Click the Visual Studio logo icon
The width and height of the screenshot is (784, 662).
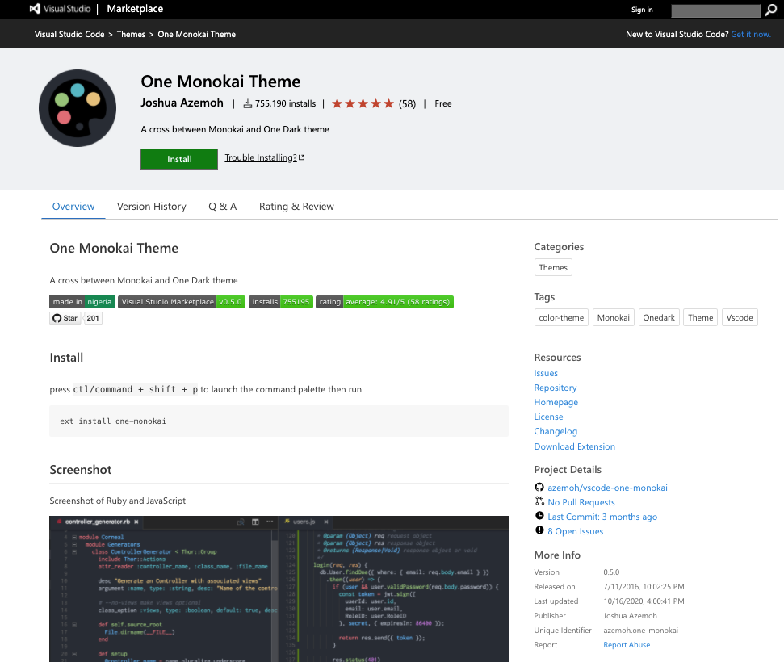pos(35,9)
